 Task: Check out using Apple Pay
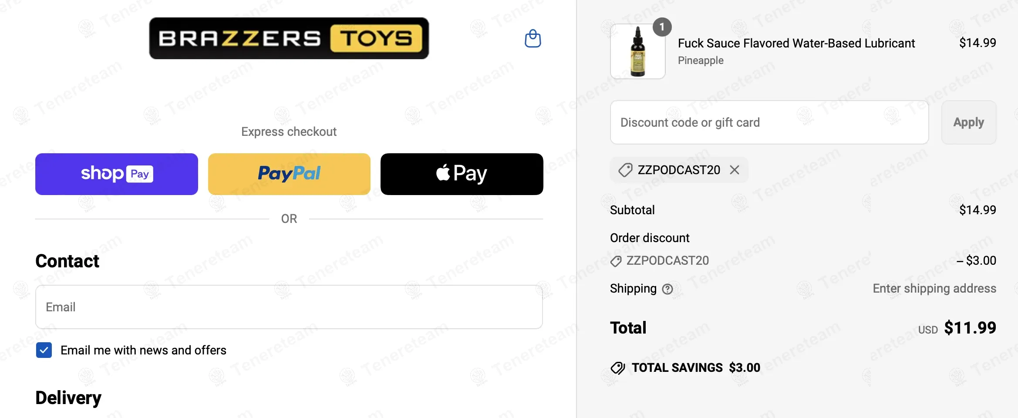[462, 174]
